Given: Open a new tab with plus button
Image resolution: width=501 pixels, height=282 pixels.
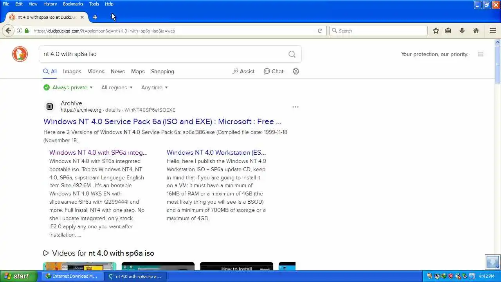Looking at the screenshot, I should 95,17.
